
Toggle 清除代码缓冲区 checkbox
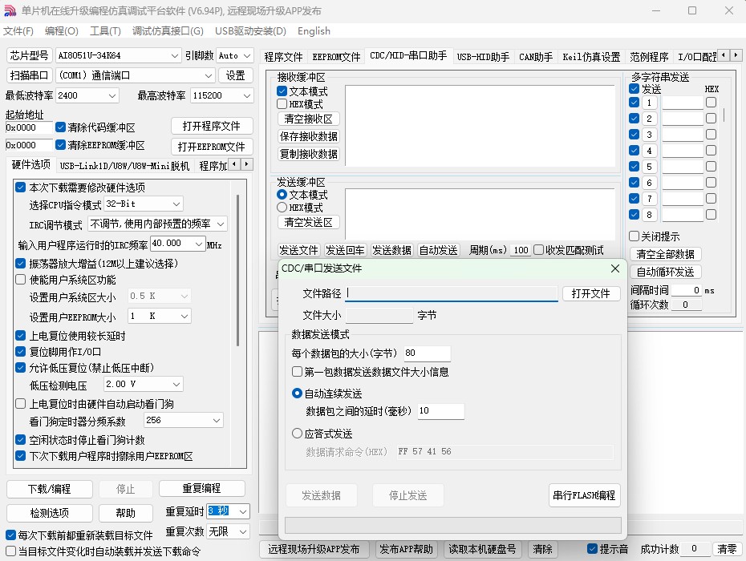click(x=60, y=127)
